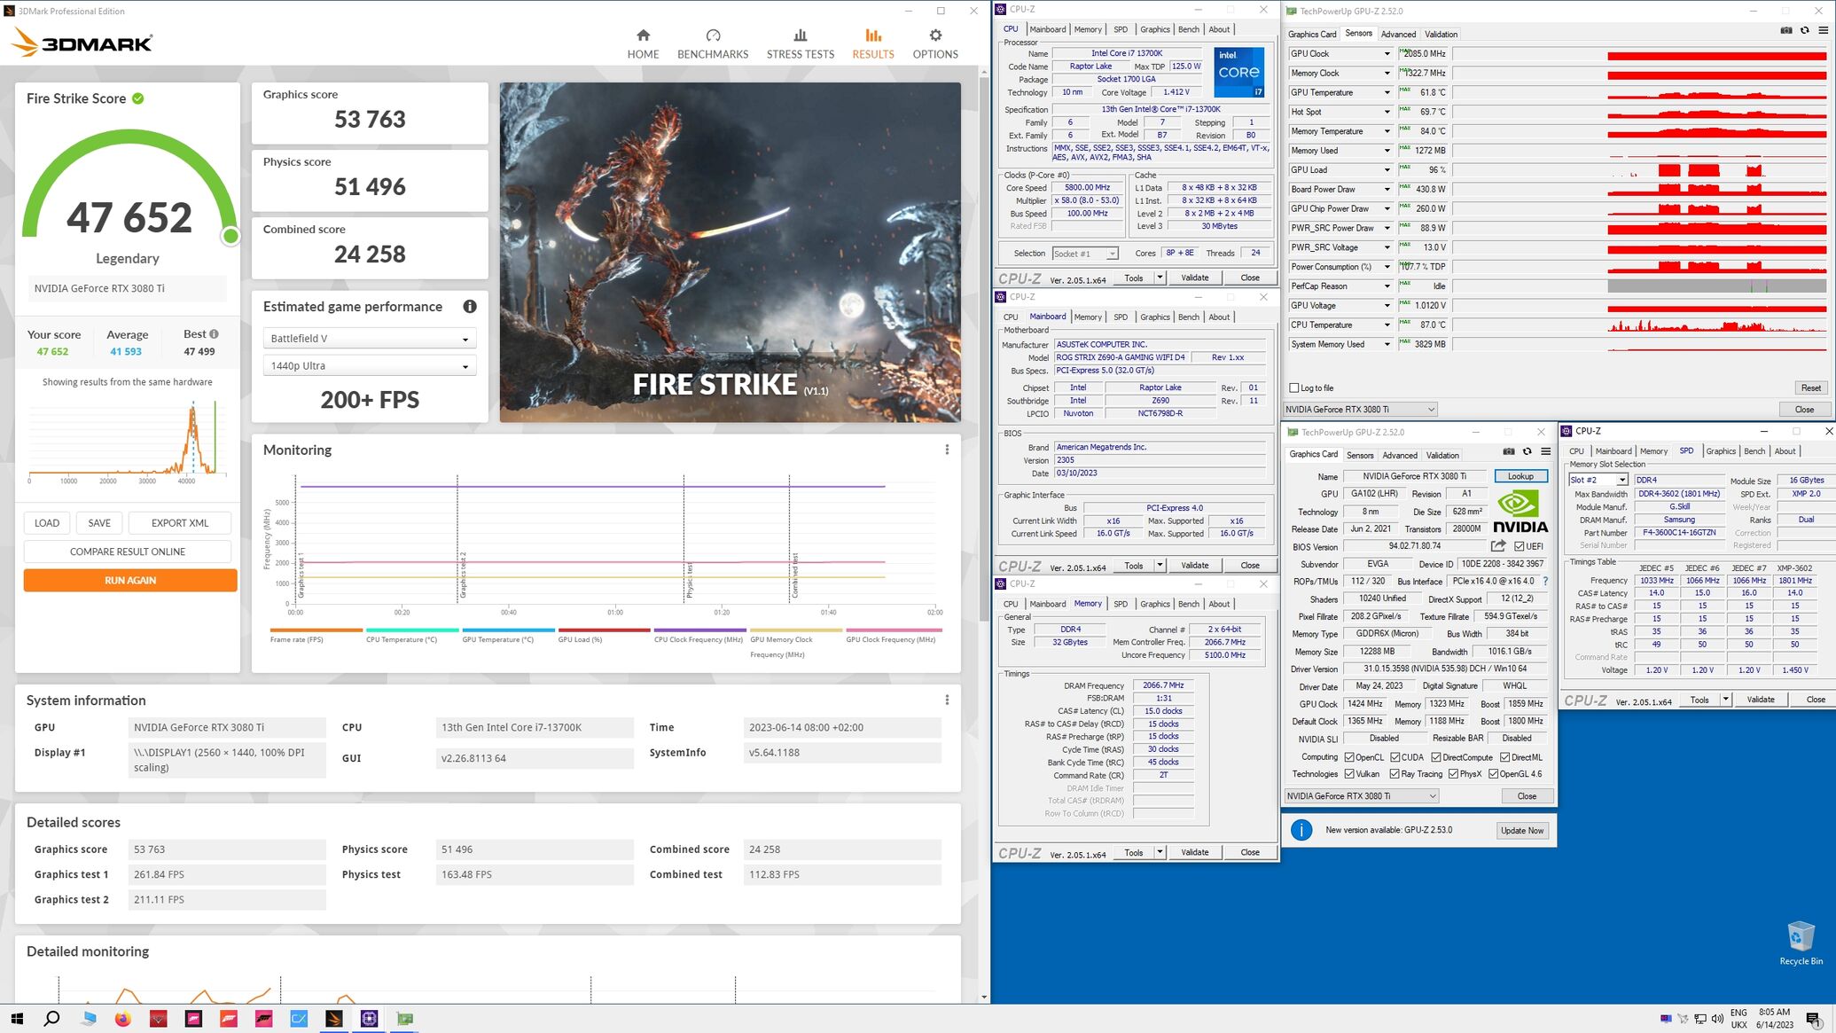Toggle the UEFI checkbox in GPU-Z
This screenshot has height=1033, width=1836.
tap(1520, 546)
